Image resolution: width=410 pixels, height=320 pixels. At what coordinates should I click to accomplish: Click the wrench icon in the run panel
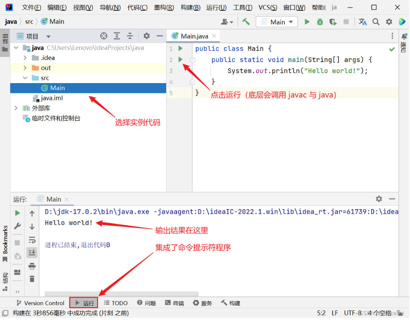coord(17,226)
